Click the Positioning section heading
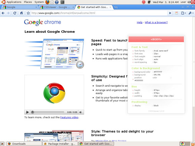Viewport: 195px width, 146px height. click(139, 102)
